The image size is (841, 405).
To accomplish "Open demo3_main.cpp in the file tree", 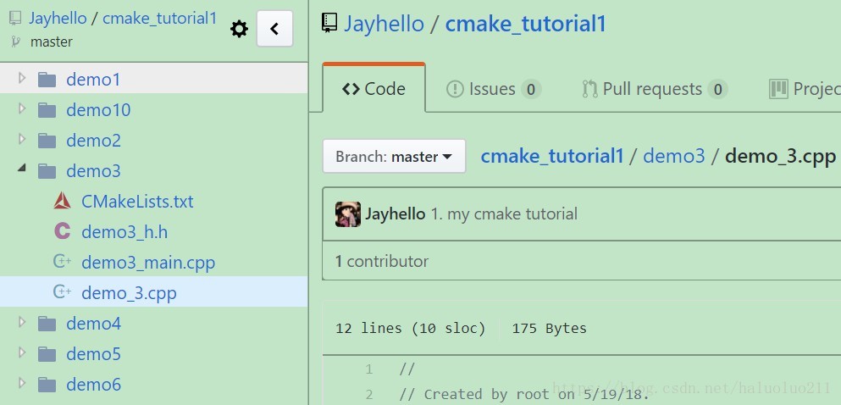I will point(148,263).
